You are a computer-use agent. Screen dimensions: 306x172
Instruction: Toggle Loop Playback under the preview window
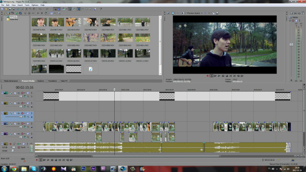tap(211, 76)
